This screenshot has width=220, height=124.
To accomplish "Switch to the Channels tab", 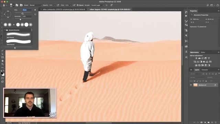I will click(205, 70).
